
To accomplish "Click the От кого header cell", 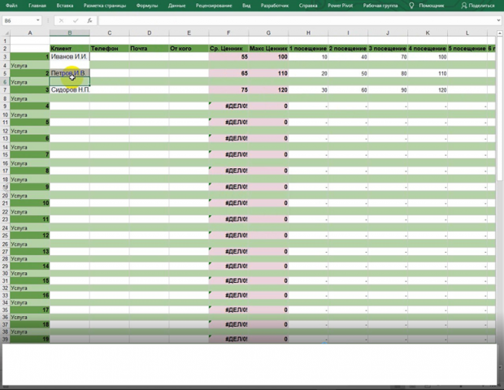I will click(189, 49).
